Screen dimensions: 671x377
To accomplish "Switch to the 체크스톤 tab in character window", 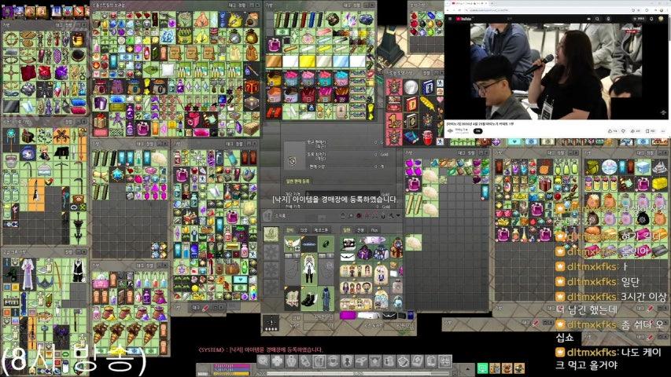I will 322,230.
